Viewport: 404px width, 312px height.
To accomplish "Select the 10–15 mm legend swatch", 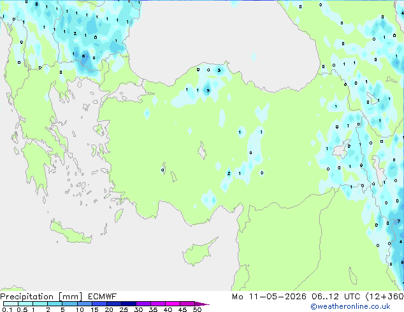I will pyautogui.click(x=84, y=304).
